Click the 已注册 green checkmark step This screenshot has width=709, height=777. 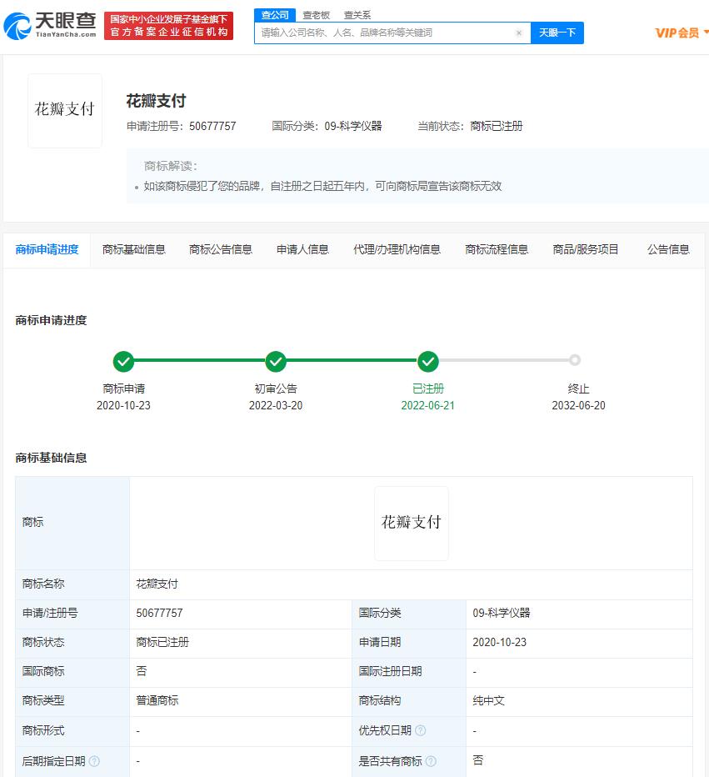pos(428,361)
